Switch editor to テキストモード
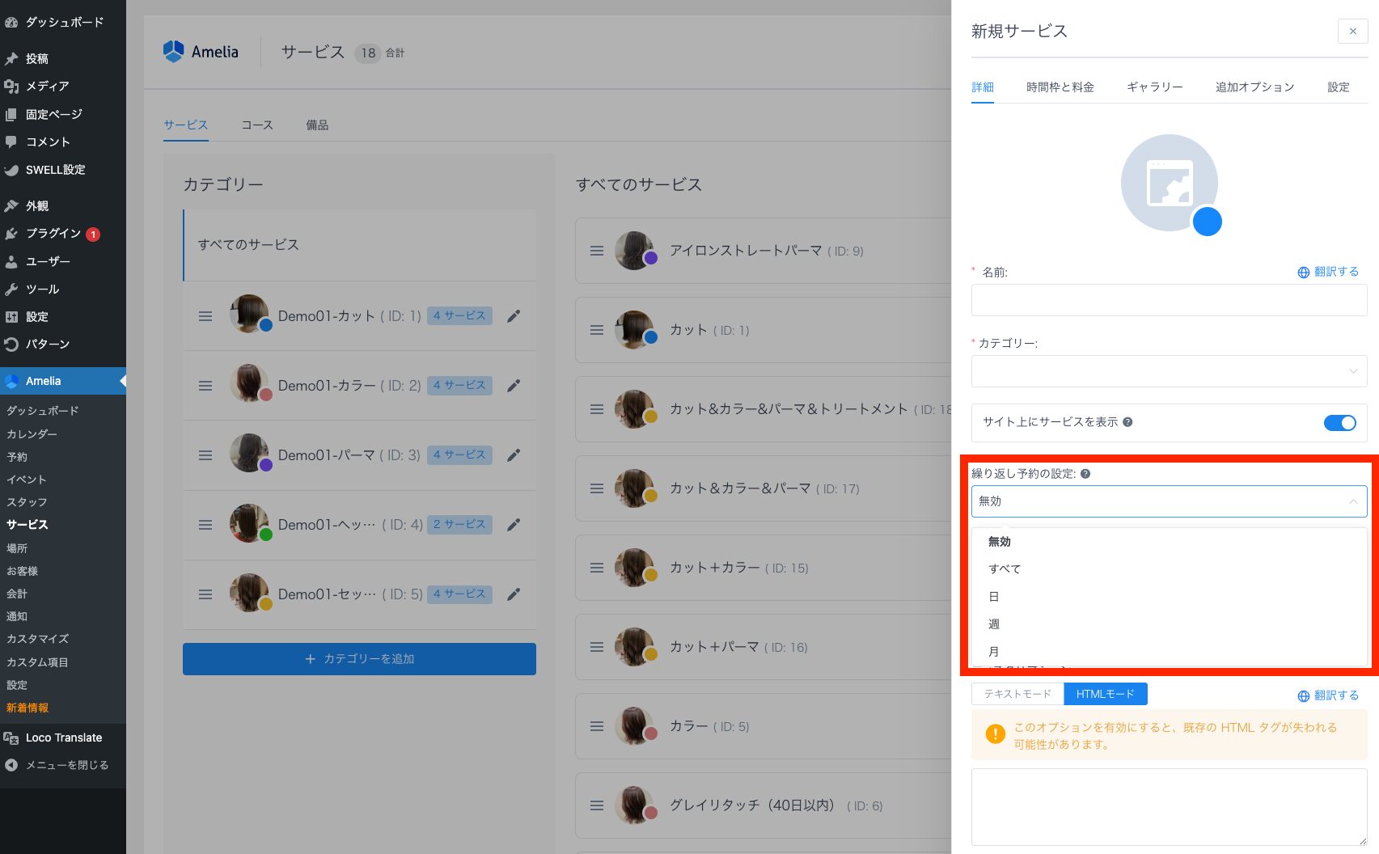The width and height of the screenshot is (1379, 854). coord(1017,694)
